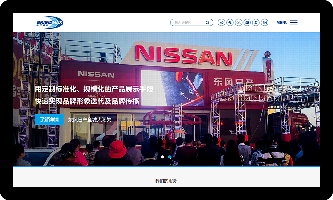This screenshot has width=333, height=200.
Task: Click the email envelope icon
Action: [x=247, y=23]
